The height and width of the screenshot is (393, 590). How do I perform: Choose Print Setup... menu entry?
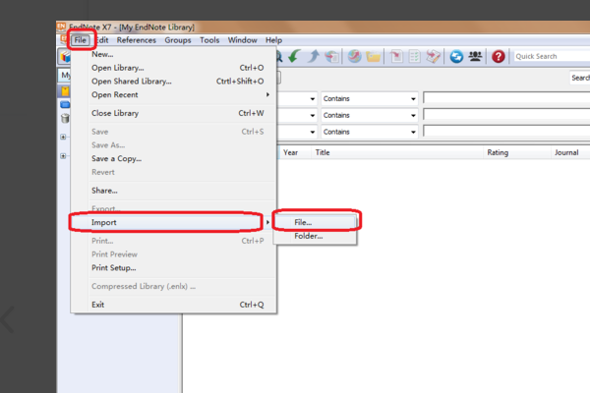tap(174, 268)
